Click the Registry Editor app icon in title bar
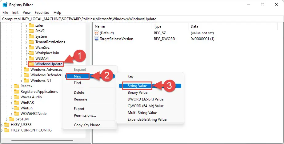Image resolution: width=284 pixels, height=144 pixels. (5, 5)
